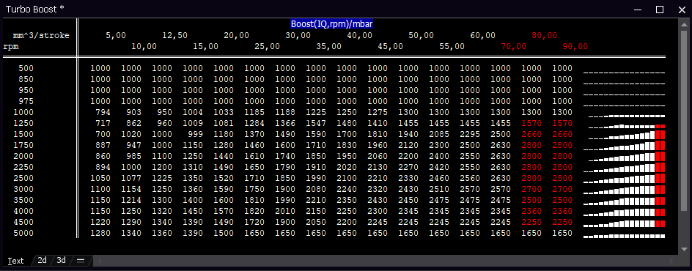Select cell value 1180
The height and width of the screenshot is (271, 692).
point(224,134)
